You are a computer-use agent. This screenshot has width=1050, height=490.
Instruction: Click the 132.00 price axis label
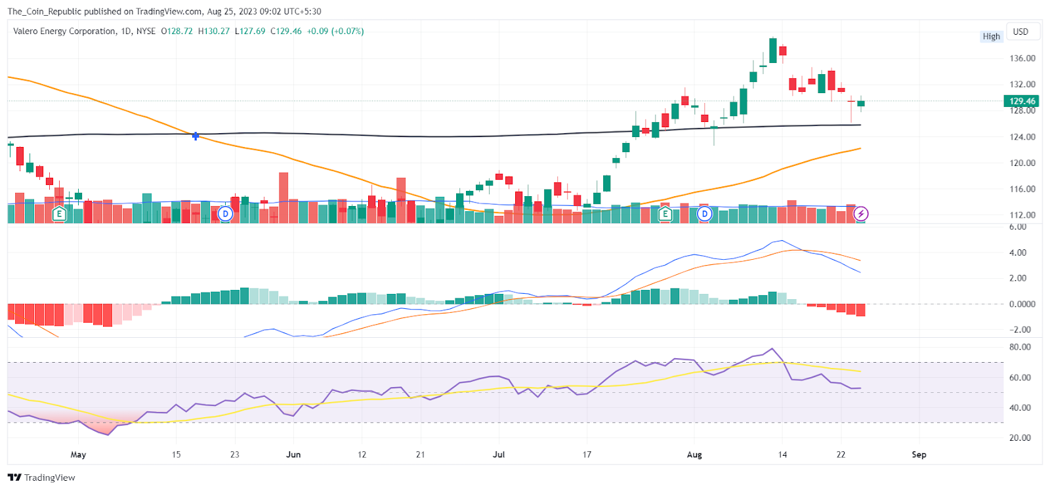(x=1022, y=85)
